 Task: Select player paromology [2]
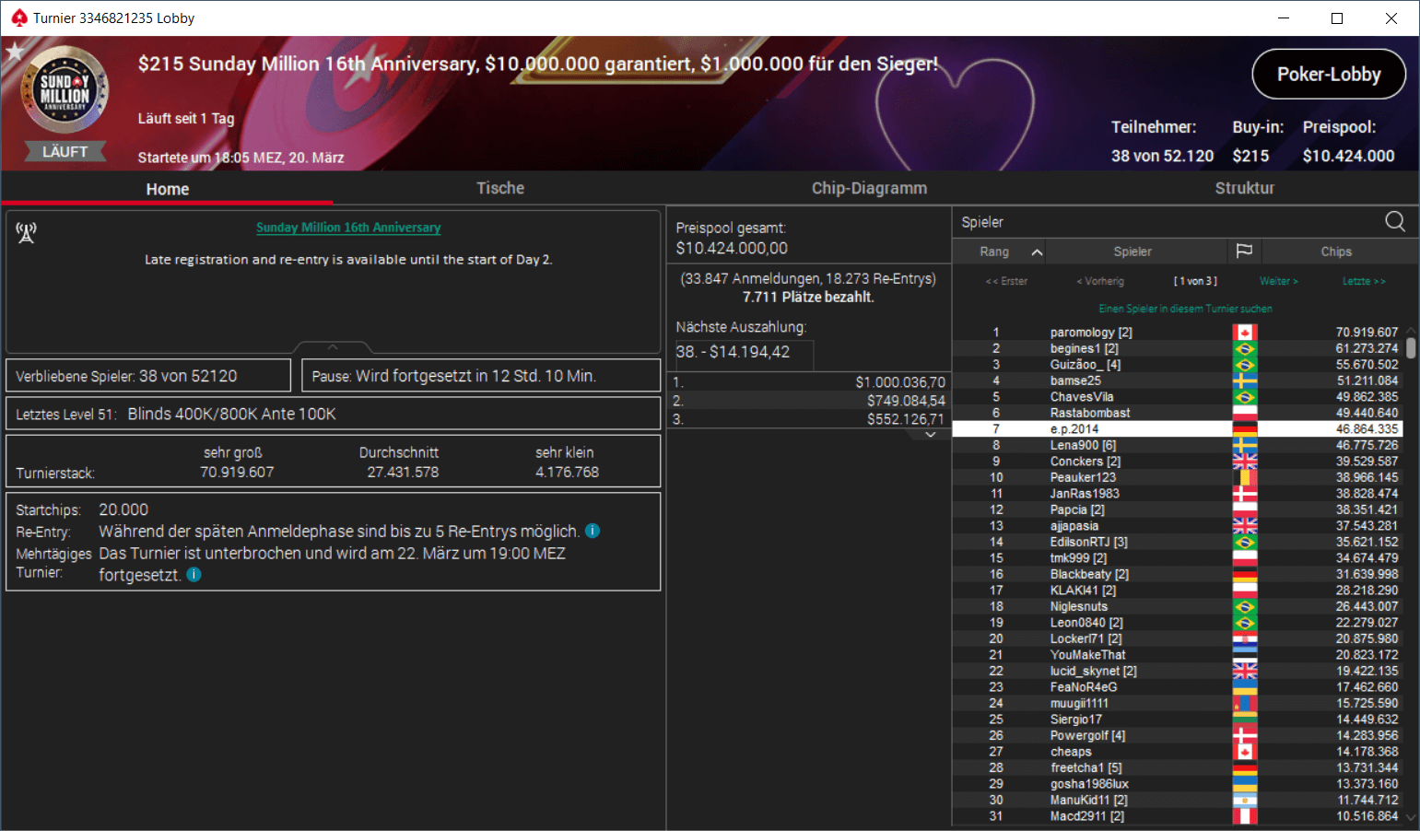tap(1091, 333)
